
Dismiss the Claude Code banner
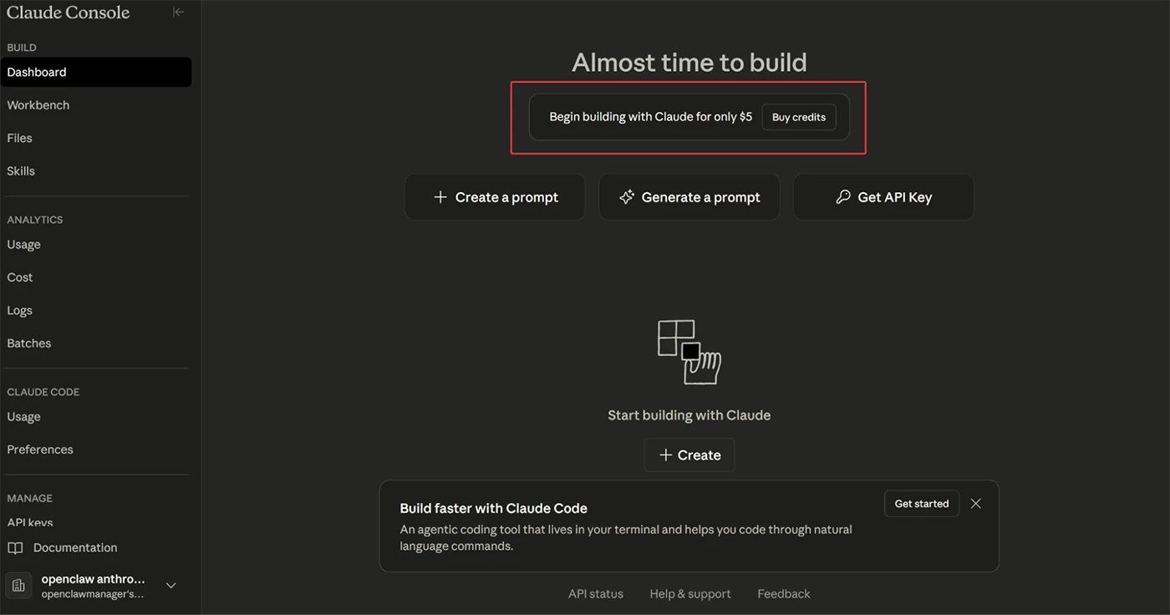975,504
